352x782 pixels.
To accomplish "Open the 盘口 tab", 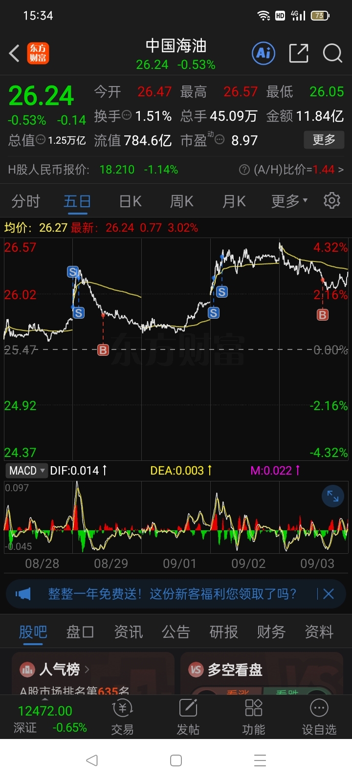I will [x=80, y=632].
